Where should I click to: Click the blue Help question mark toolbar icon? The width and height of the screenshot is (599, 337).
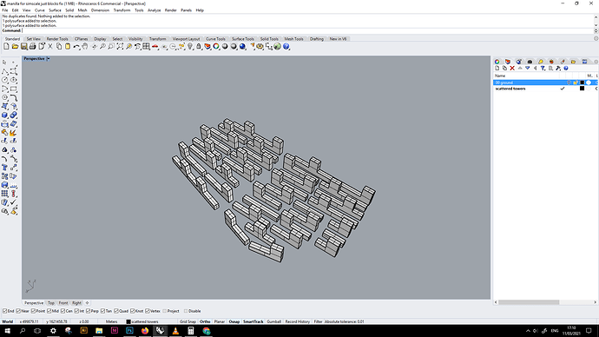(286, 46)
